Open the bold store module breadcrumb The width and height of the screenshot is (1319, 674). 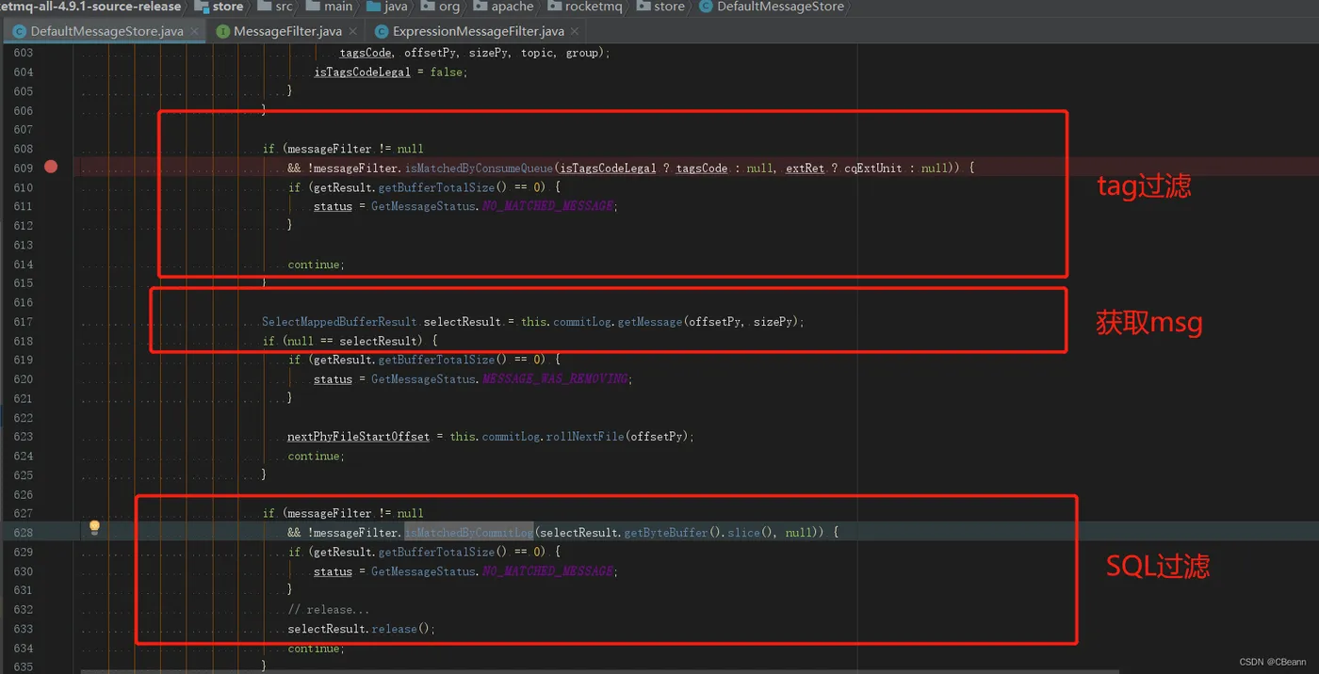coord(219,7)
